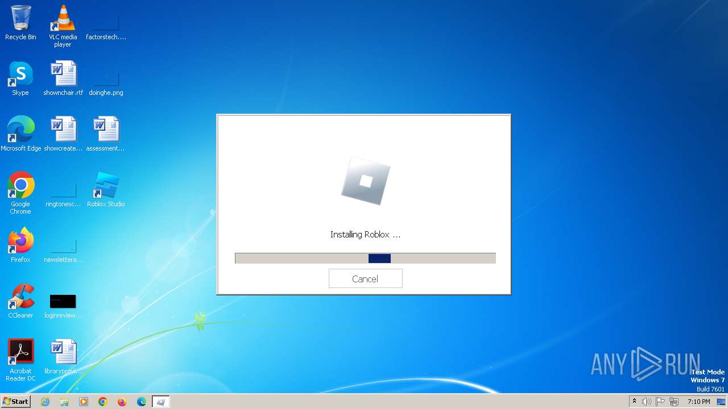Select Acrobat Reader DC shortcut
Image resolution: width=728 pixels, height=409 pixels.
click(x=20, y=360)
